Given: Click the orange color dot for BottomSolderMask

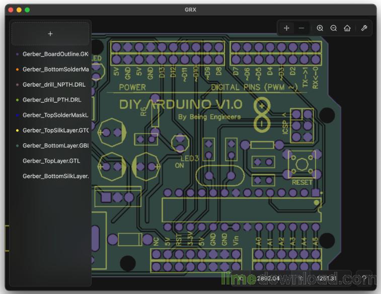Looking at the screenshot, I should click(x=17, y=69).
